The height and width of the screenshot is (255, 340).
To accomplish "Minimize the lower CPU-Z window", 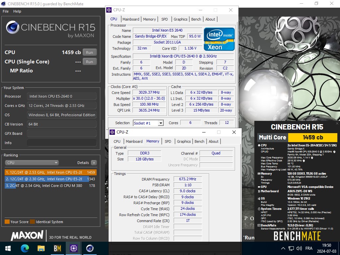I will [x=204, y=132].
